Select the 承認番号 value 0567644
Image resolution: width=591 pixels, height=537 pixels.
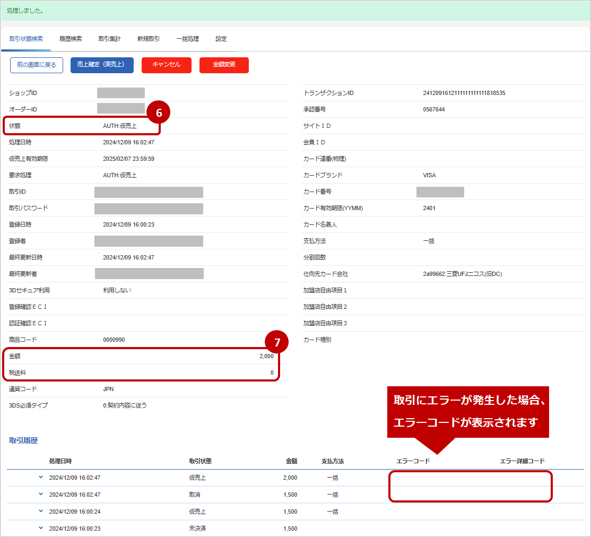pyautogui.click(x=433, y=109)
